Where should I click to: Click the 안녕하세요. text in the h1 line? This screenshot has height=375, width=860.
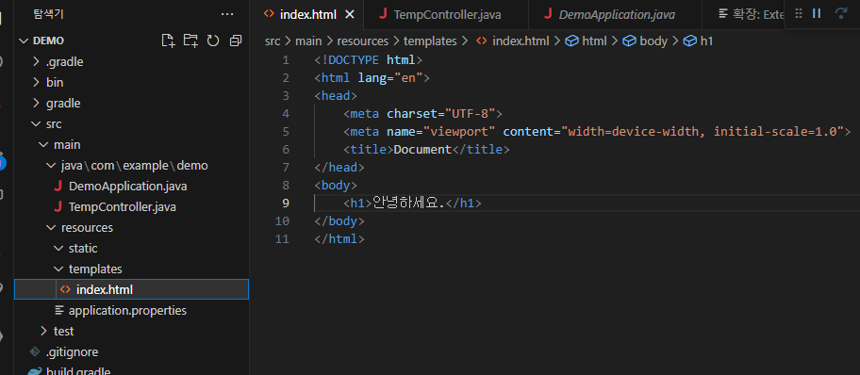(408, 203)
